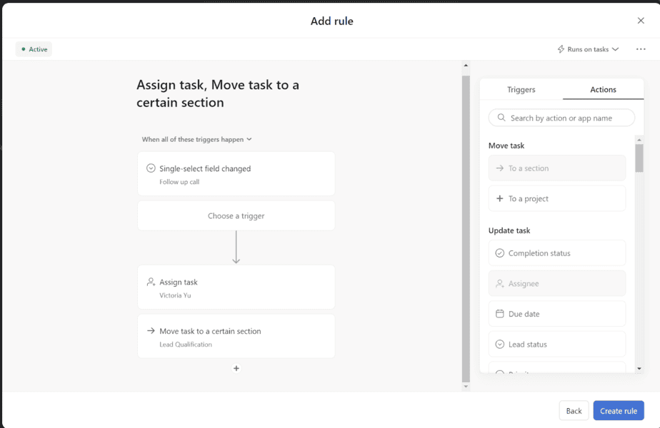Click the chevron icon beside Lead status
The width and height of the screenshot is (660, 428).
[500, 344]
